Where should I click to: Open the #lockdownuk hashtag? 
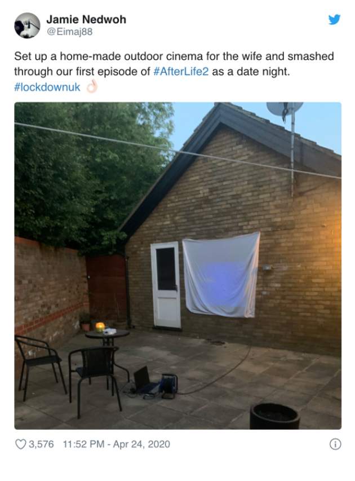[47, 87]
